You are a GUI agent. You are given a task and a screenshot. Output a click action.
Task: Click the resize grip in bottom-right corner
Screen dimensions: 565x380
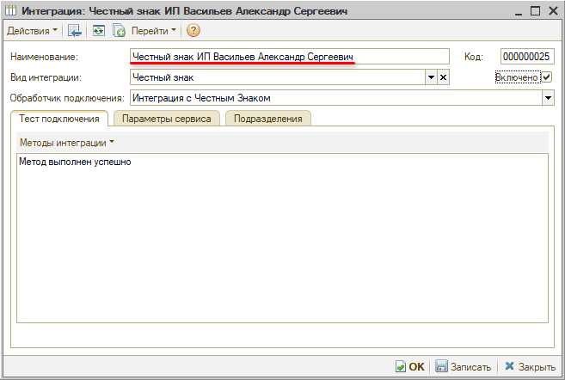coord(559,374)
